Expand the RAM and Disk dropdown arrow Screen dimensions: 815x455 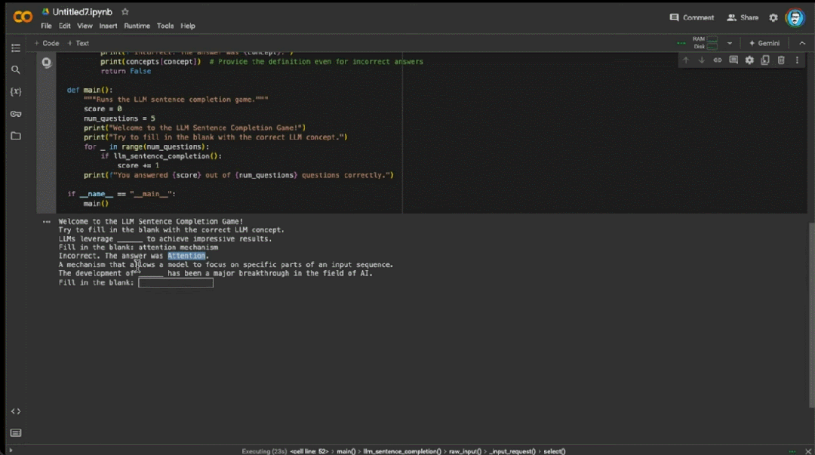click(729, 43)
